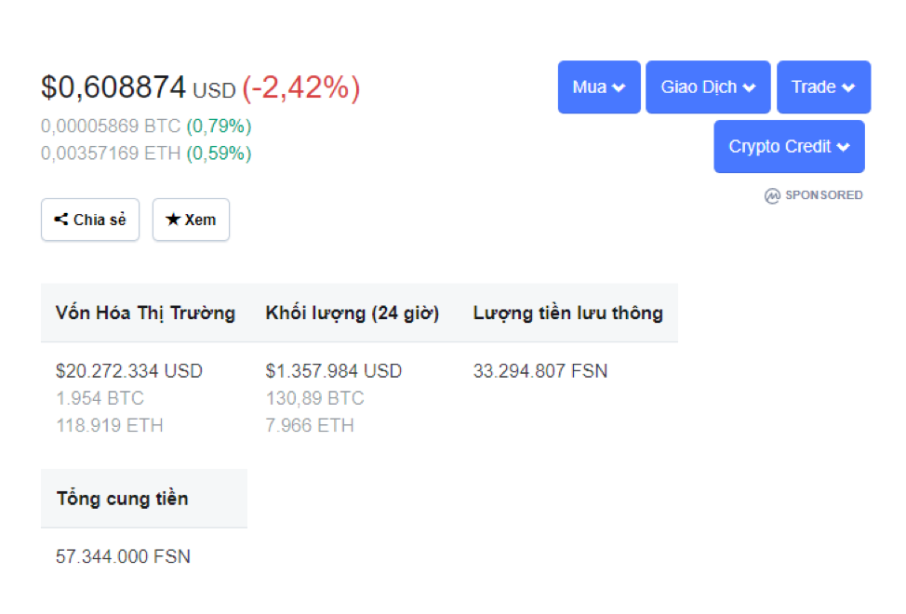Click the 1.954 BTC market cap
This screenshot has height=614, width=906.
point(100,398)
